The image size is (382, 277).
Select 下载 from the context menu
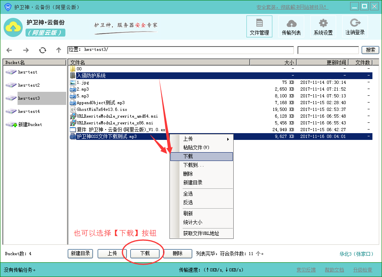pos(201,157)
